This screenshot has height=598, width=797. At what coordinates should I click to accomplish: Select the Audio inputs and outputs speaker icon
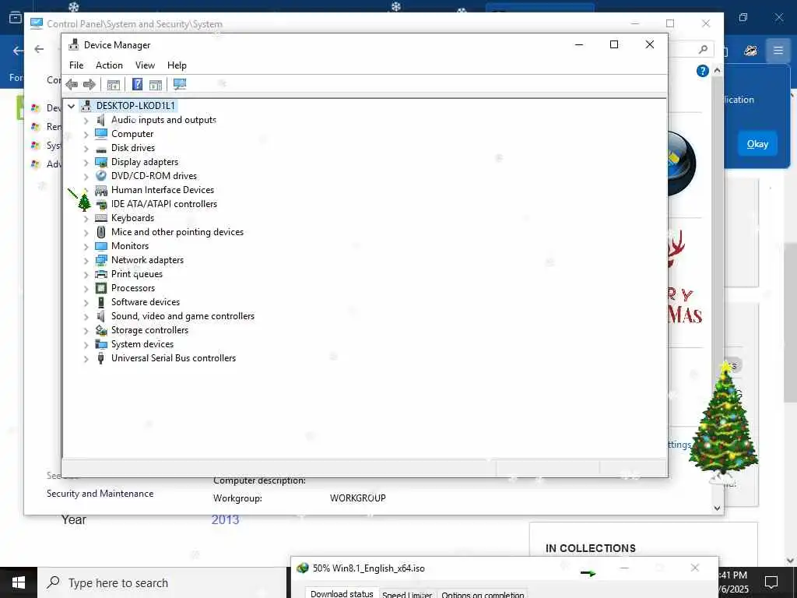101,120
